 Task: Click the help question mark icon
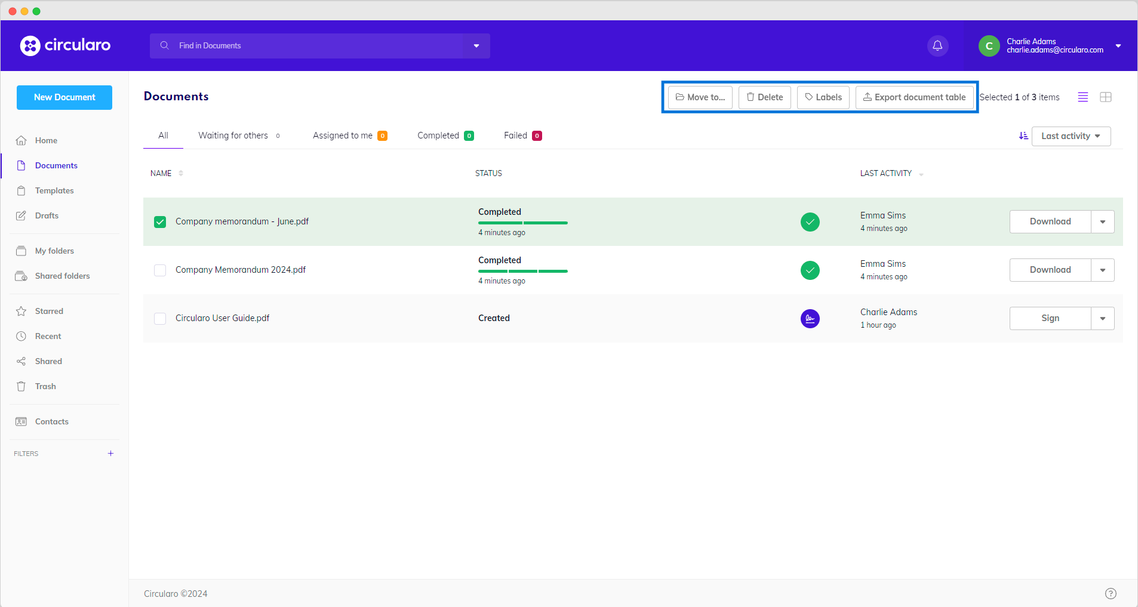coord(1110,593)
